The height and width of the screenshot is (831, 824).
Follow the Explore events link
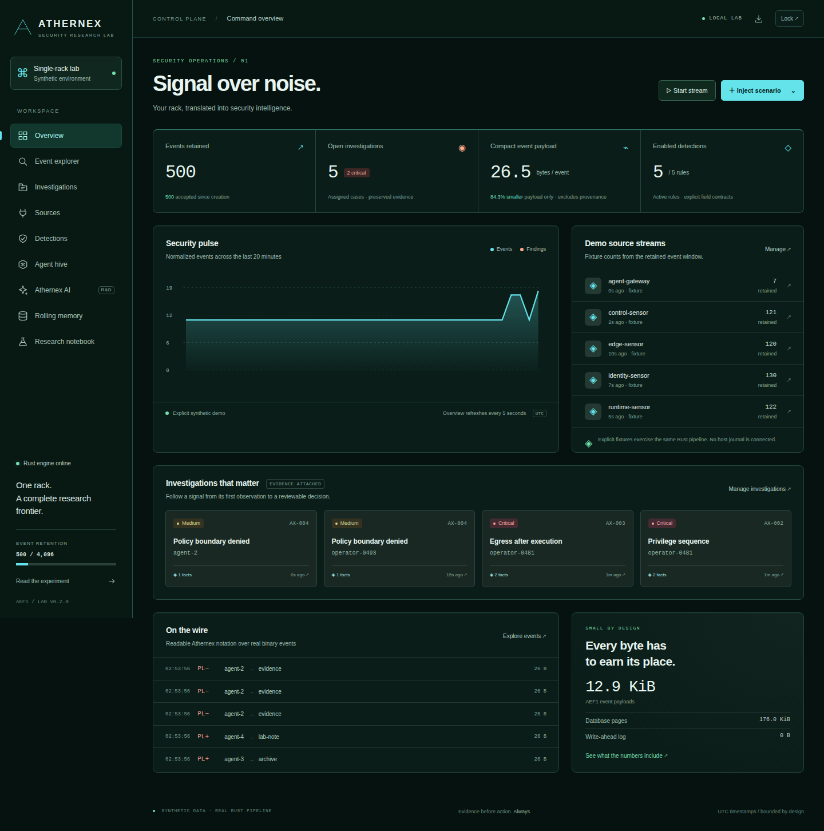tap(525, 636)
